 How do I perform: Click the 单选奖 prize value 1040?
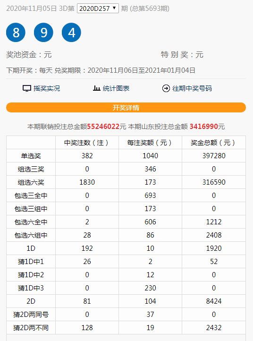coord(151,156)
